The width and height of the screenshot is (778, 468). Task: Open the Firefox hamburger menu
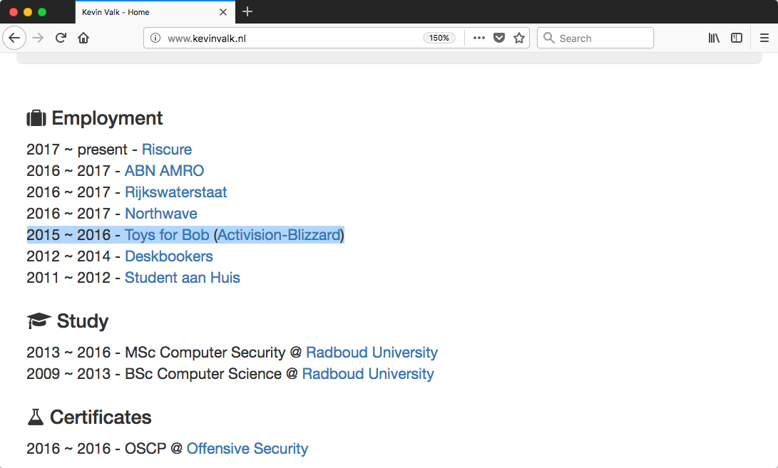point(764,38)
